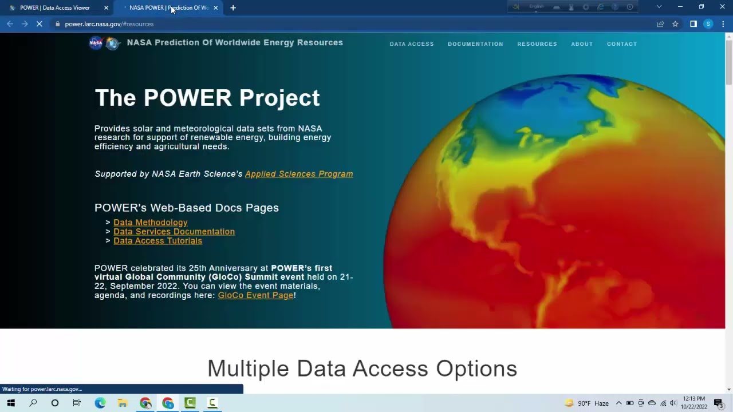Click the gear icon in the overlay toolbar
This screenshot has height=412, width=733.
[x=586, y=7]
